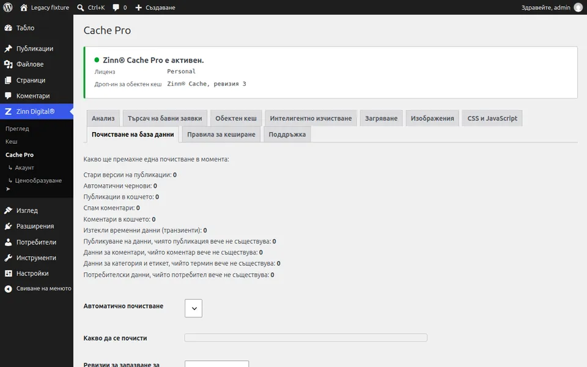
Task: Select the Загряване tab
Action: [x=381, y=118]
